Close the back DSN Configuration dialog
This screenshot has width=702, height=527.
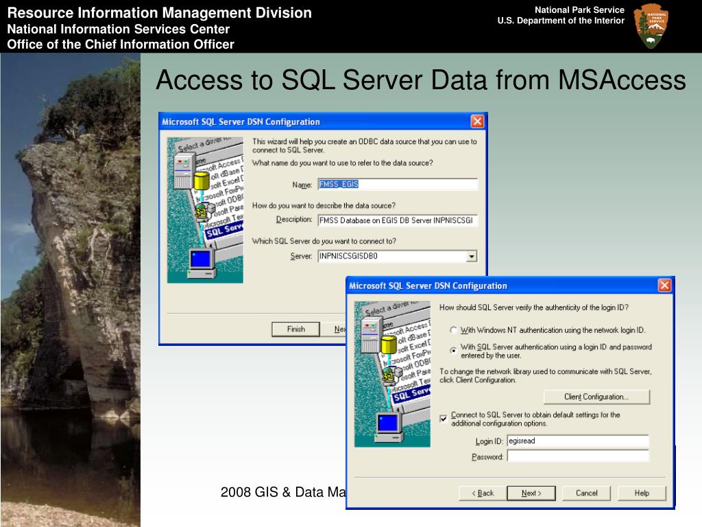[477, 121]
